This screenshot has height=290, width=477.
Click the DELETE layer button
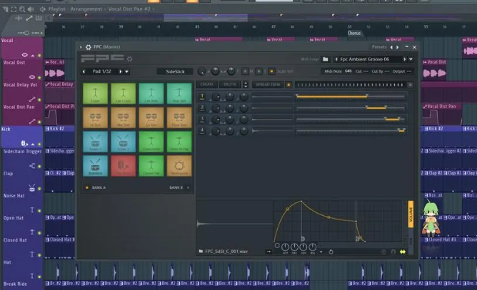tap(230, 84)
